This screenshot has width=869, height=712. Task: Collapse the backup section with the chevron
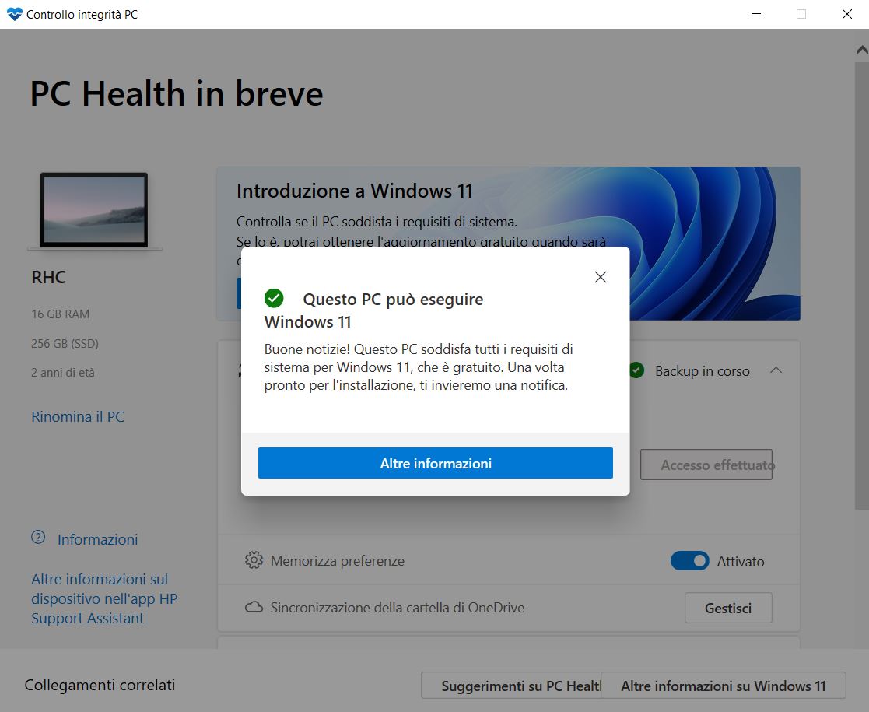(776, 371)
